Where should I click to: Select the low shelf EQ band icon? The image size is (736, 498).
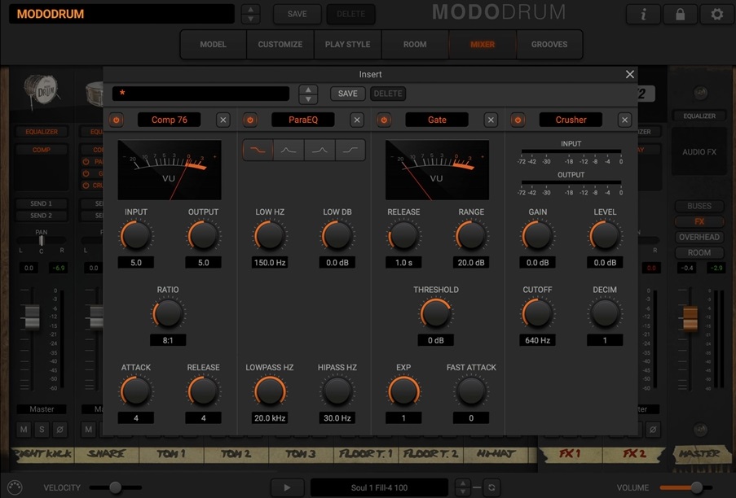258,151
